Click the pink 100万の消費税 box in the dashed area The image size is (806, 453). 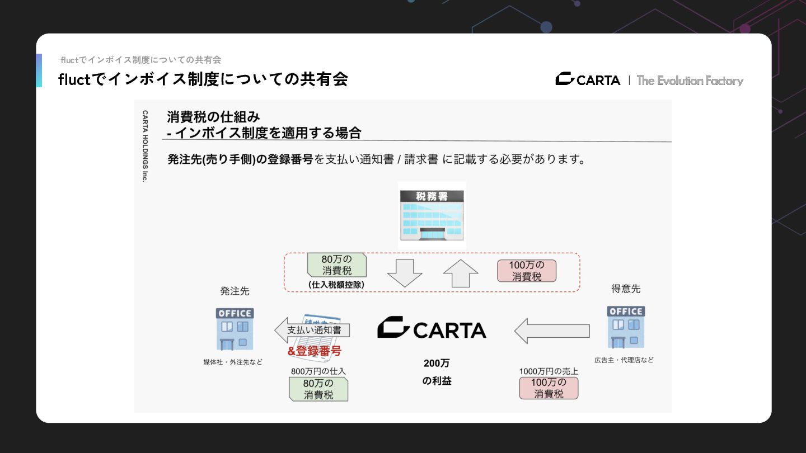[x=527, y=271]
